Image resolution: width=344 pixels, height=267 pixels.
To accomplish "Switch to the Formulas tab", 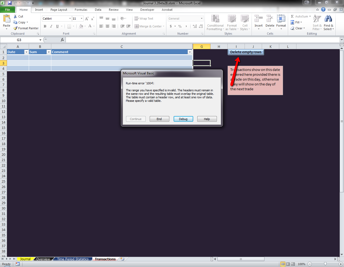I will tap(81, 10).
